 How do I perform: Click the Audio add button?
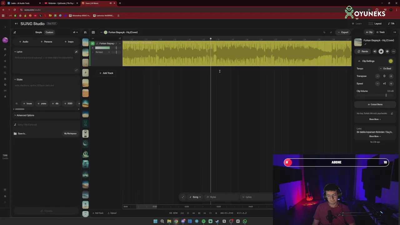pos(24,42)
